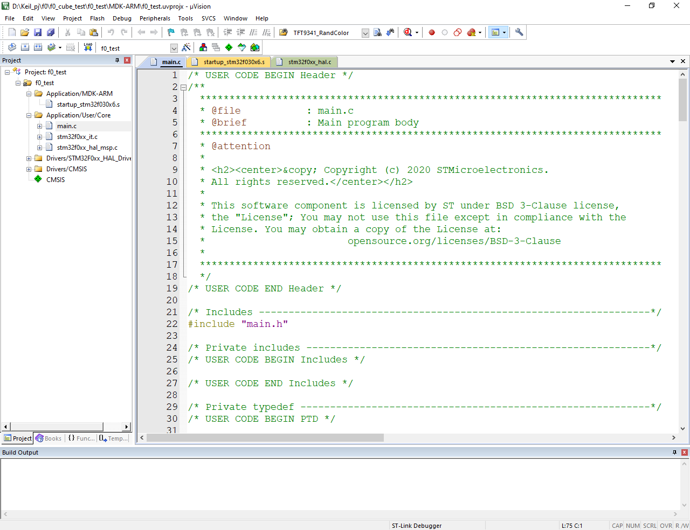Open the Kill All Breakpoints dropdown arrow
Screen dimensions: 690x530
tap(480, 32)
